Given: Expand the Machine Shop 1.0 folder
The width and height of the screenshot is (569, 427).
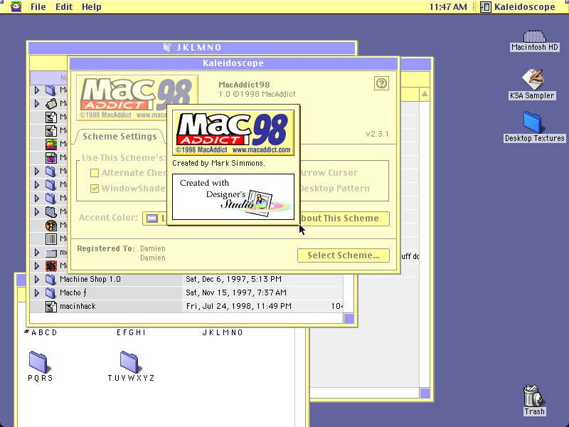Looking at the screenshot, I should click(x=37, y=279).
